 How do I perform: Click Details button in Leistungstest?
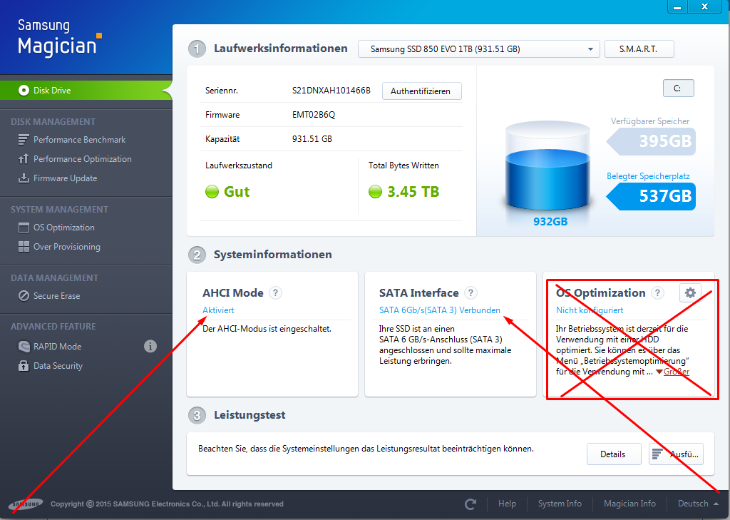pyautogui.click(x=614, y=454)
